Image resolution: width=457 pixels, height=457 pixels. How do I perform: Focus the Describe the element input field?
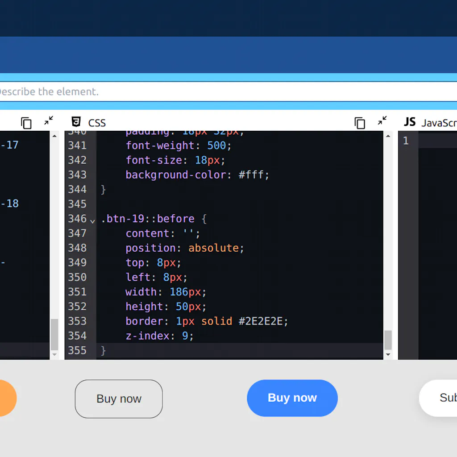point(179,92)
